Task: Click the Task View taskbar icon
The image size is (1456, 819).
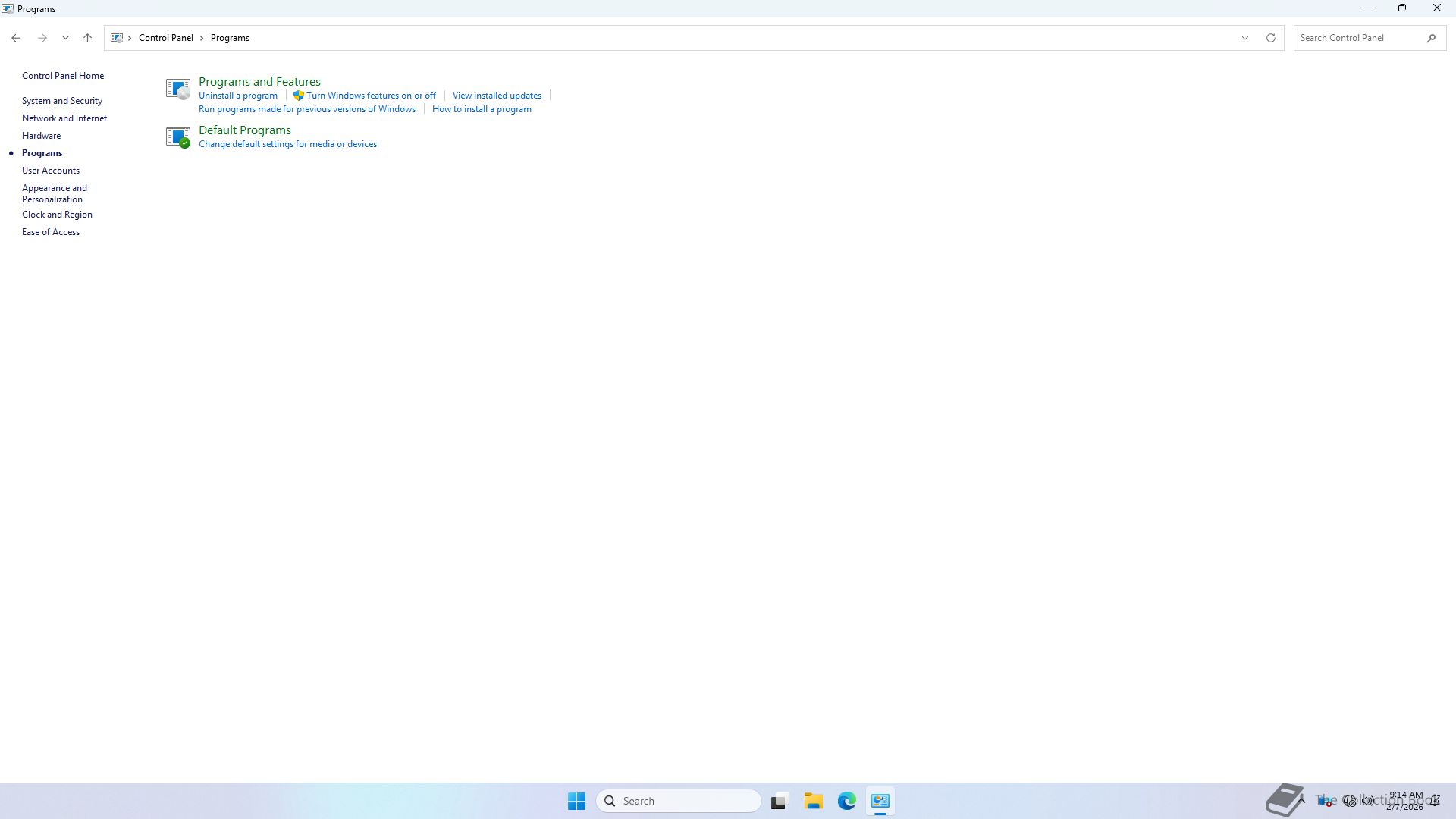Action: (779, 801)
